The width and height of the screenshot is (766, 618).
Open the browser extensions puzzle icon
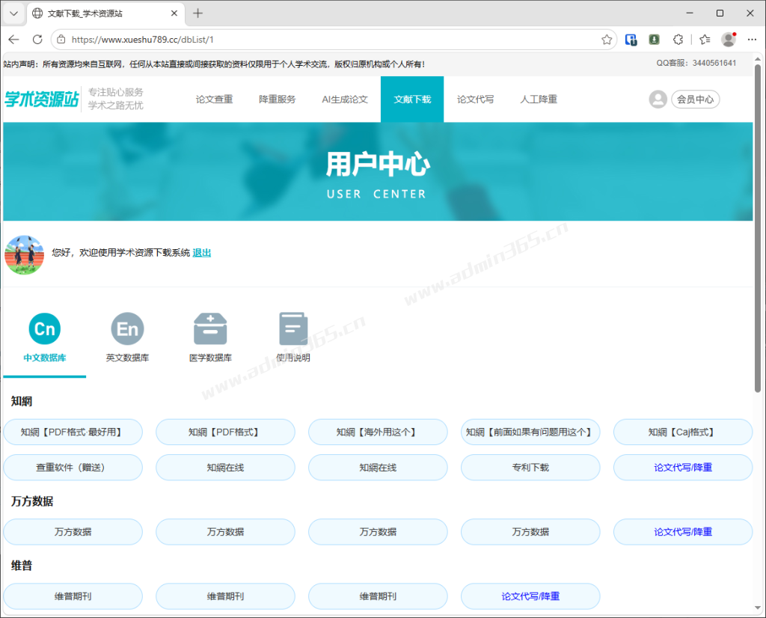(678, 40)
